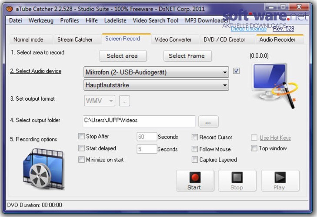Click the Stop After seconds field showing 60
317x217 pixels.
(x=147, y=137)
